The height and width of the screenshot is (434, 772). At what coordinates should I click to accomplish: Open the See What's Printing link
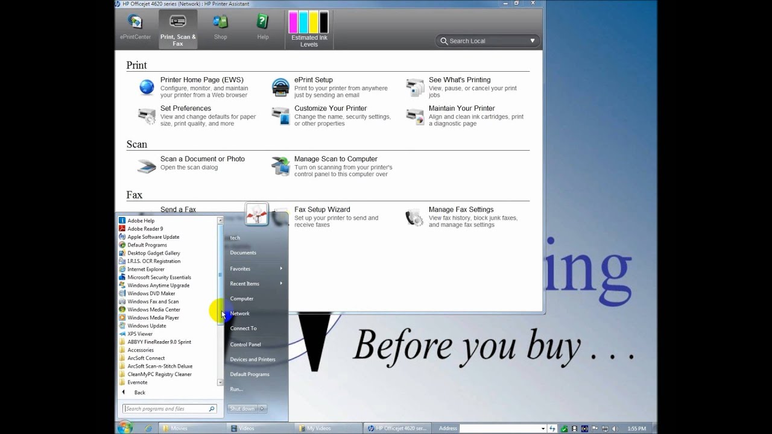[460, 80]
